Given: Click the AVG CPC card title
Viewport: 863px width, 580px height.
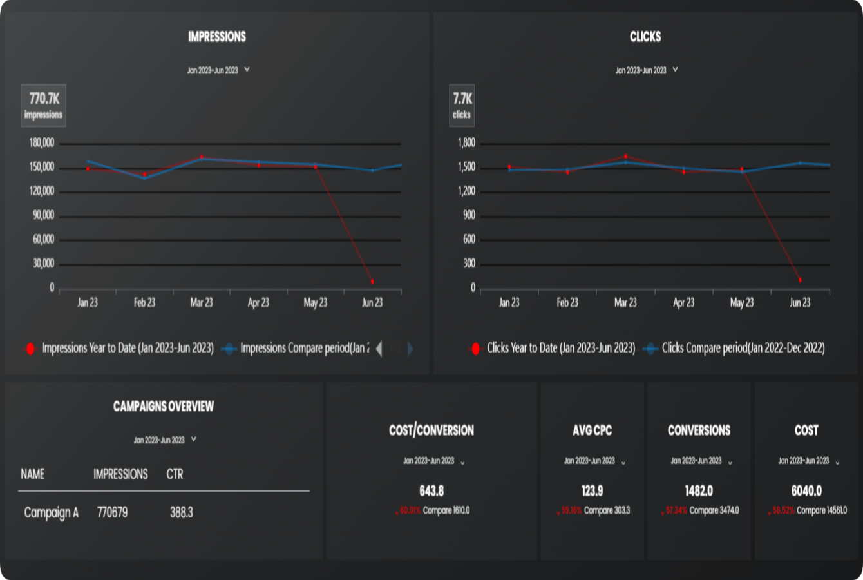Looking at the screenshot, I should click(x=593, y=430).
